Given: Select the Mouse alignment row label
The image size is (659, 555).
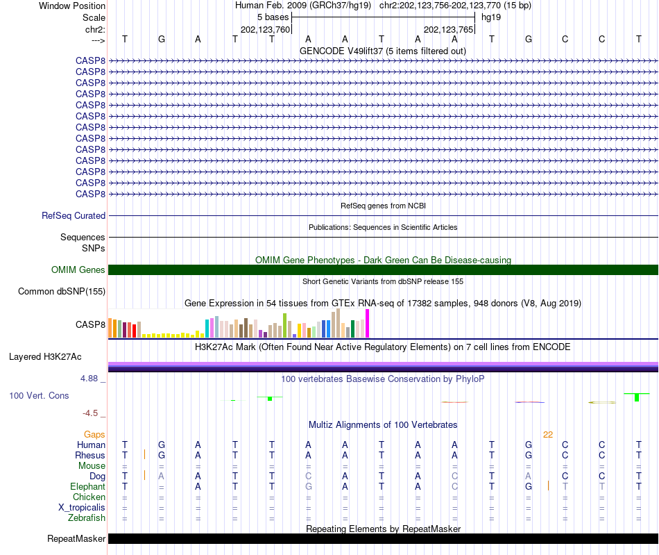Looking at the screenshot, I should click(x=92, y=466).
